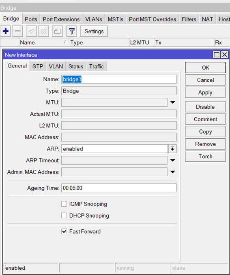Close the New Interface dialog
230x275 pixels.
coord(225,55)
